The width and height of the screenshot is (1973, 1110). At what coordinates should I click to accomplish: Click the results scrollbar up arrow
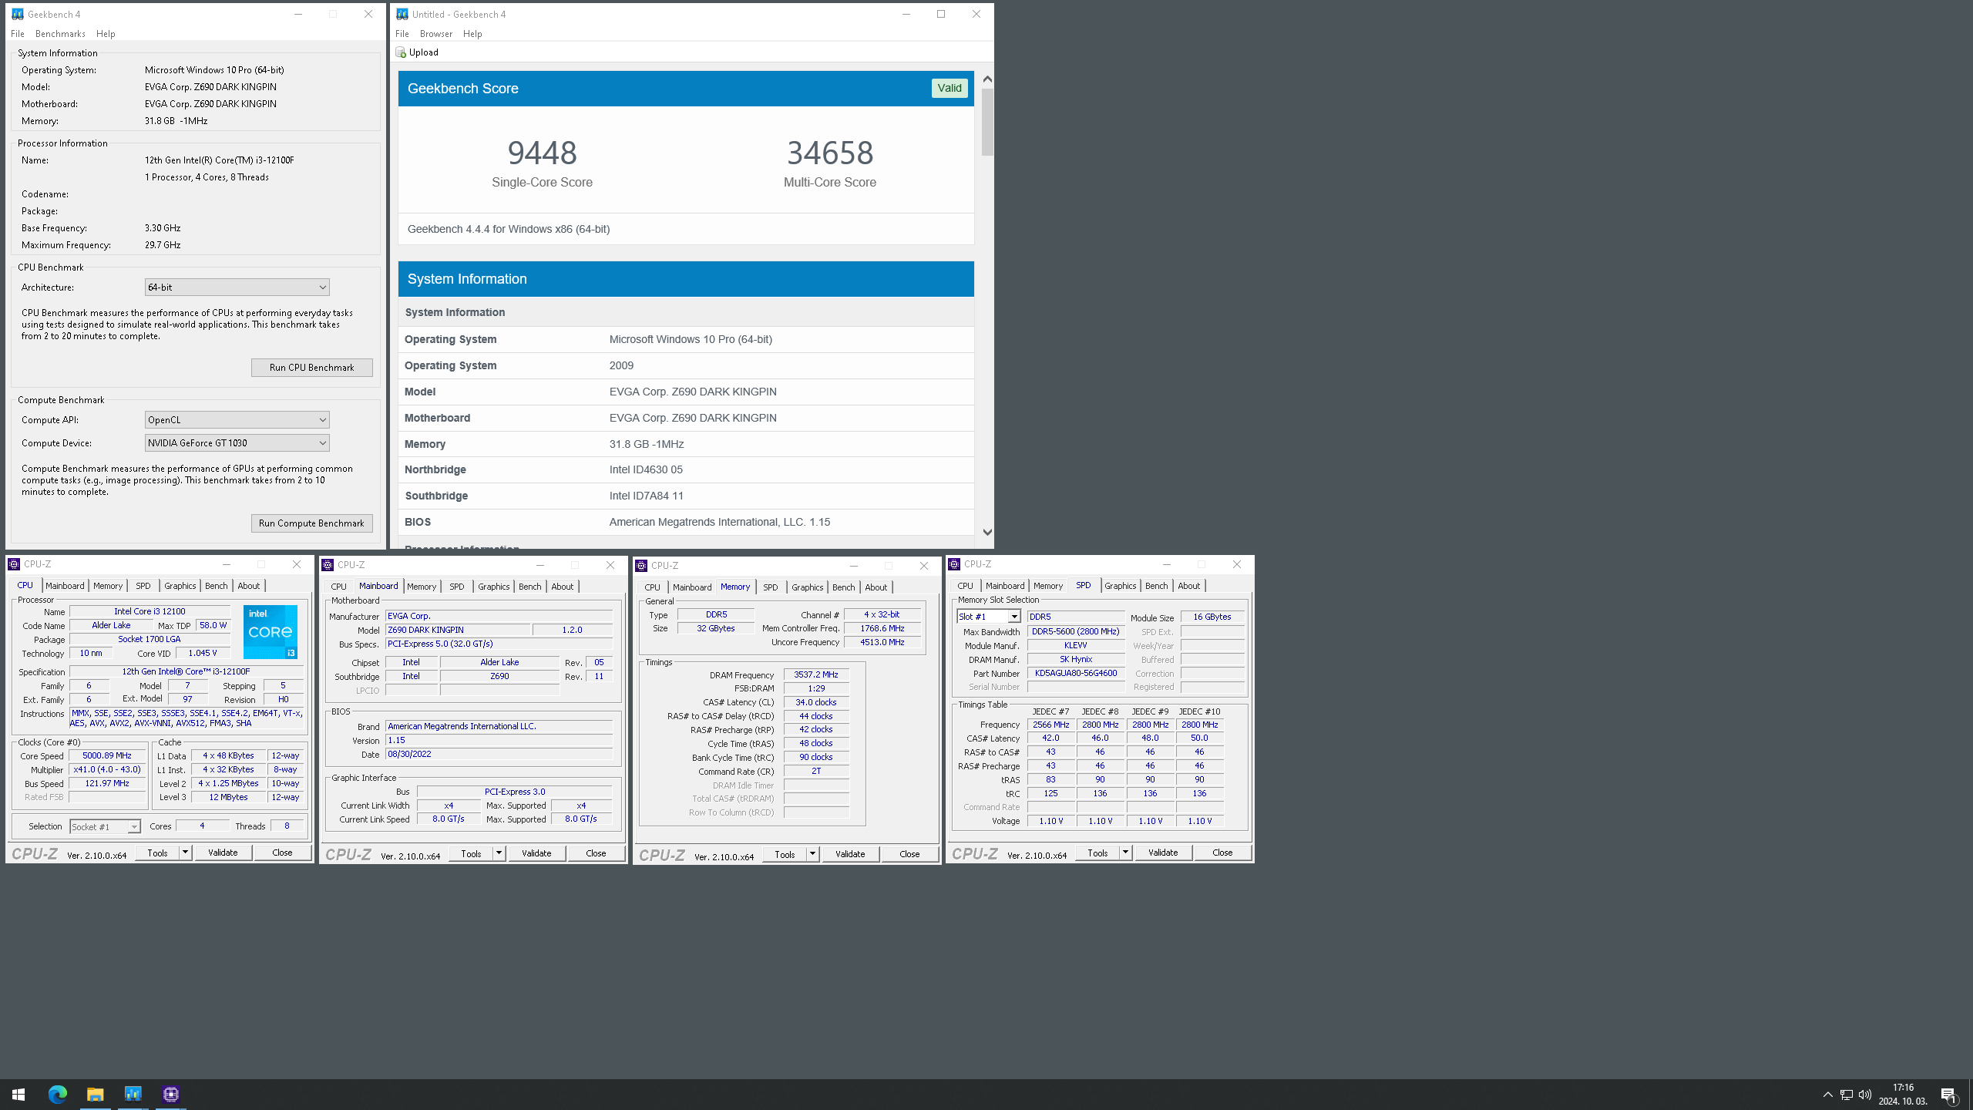tap(987, 79)
